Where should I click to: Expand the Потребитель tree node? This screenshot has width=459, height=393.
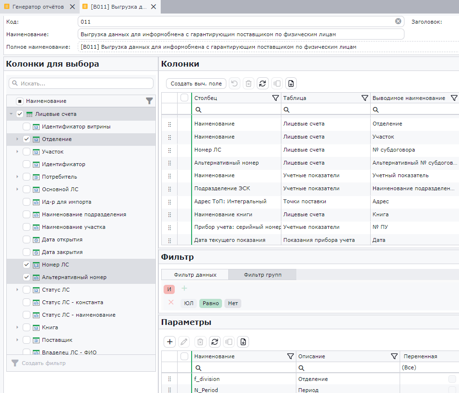point(17,177)
